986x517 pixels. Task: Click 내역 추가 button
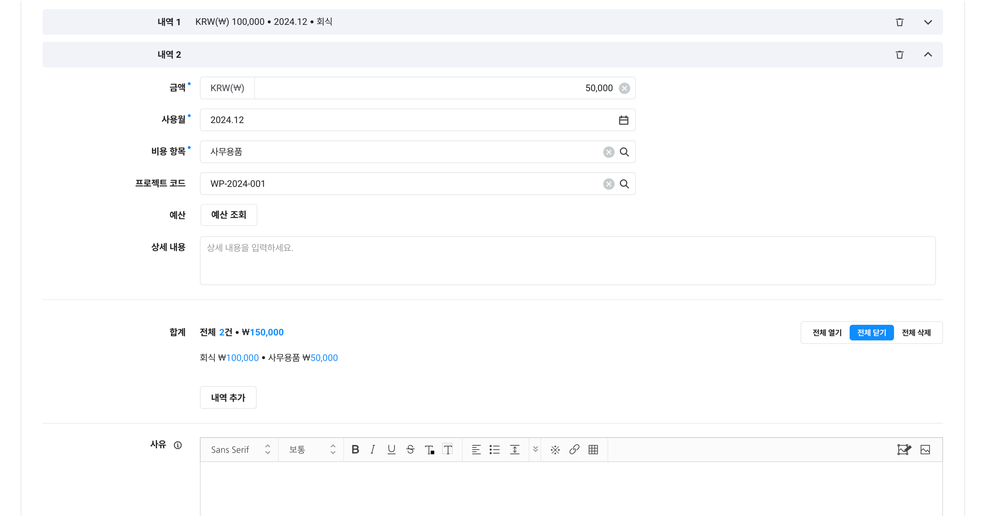click(x=228, y=398)
